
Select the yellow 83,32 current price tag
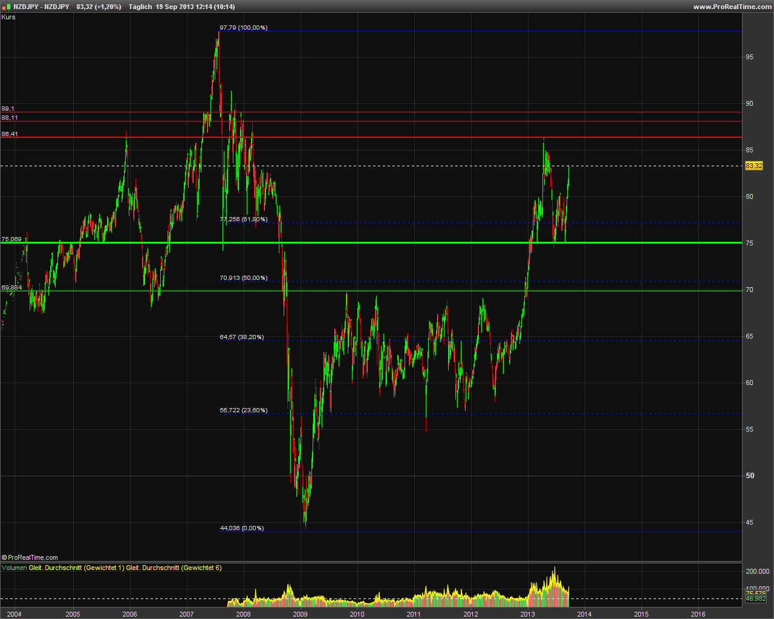[753, 166]
